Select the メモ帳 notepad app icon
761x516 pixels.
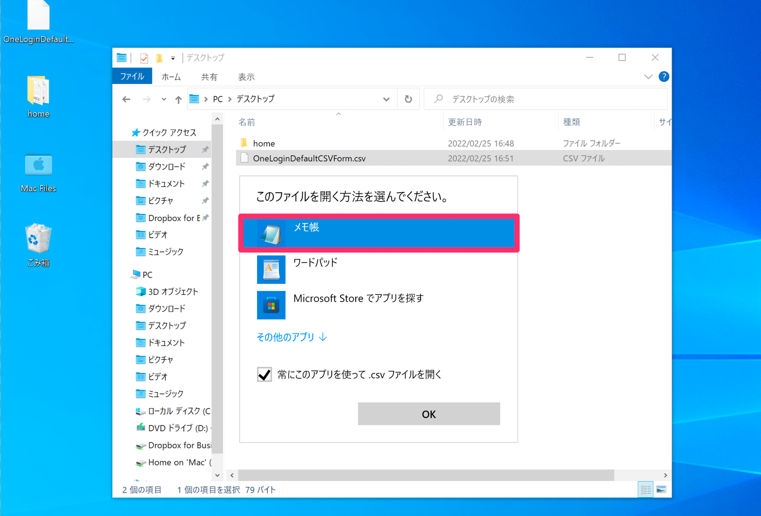pyautogui.click(x=271, y=233)
